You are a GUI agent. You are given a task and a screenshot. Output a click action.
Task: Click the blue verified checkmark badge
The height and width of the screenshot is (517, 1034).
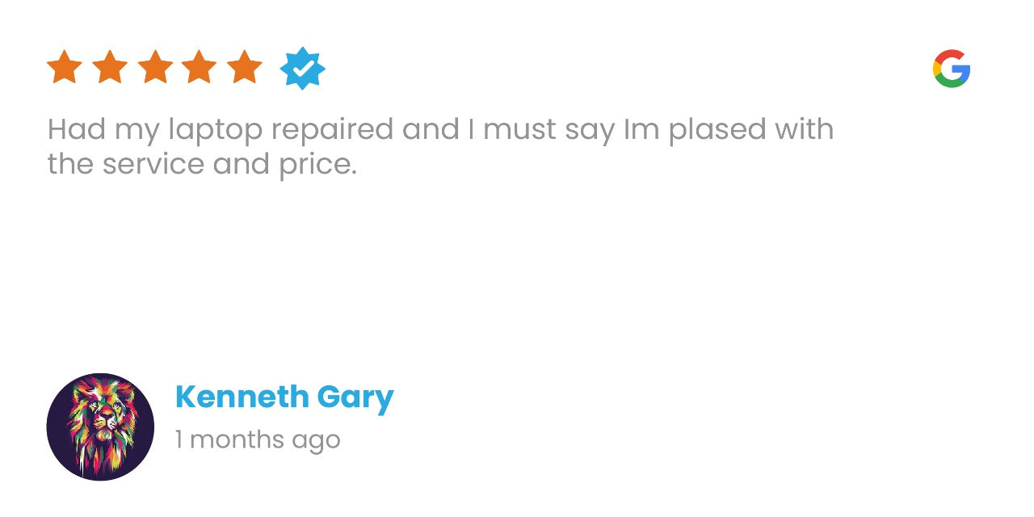click(x=303, y=69)
